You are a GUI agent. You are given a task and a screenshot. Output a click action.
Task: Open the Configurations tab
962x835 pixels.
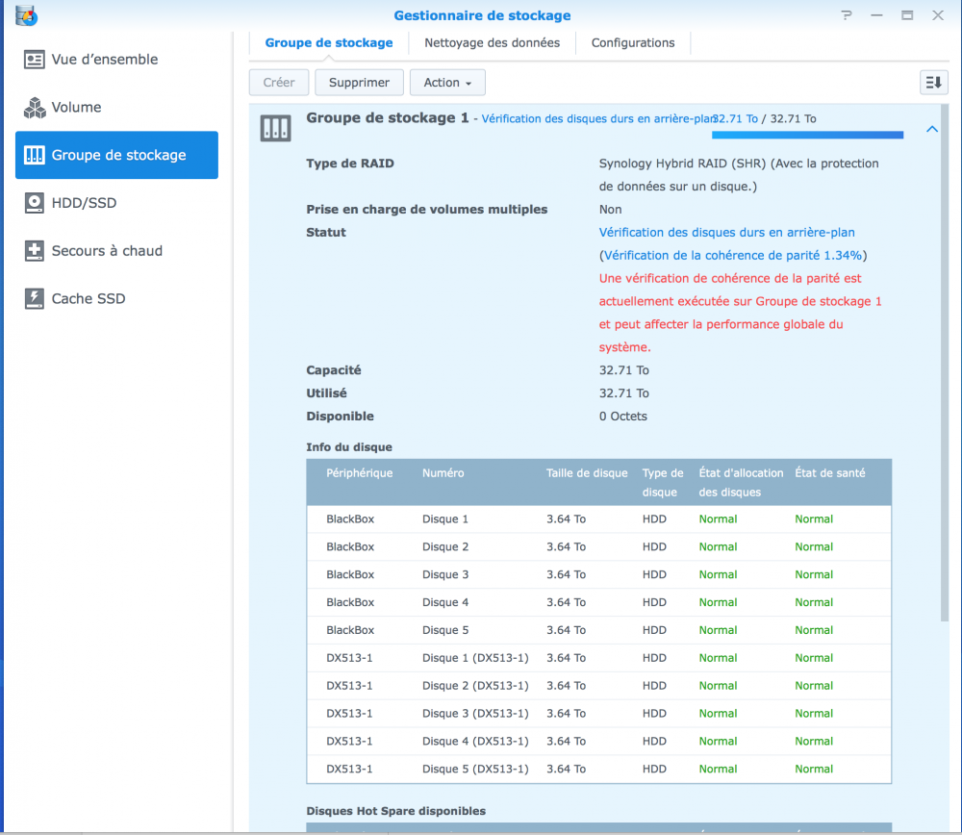coord(633,43)
